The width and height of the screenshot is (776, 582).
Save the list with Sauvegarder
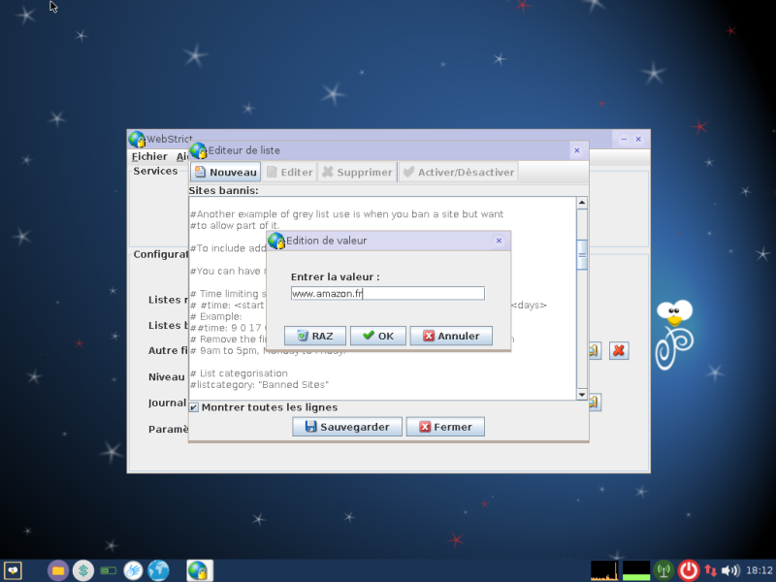[x=347, y=427]
